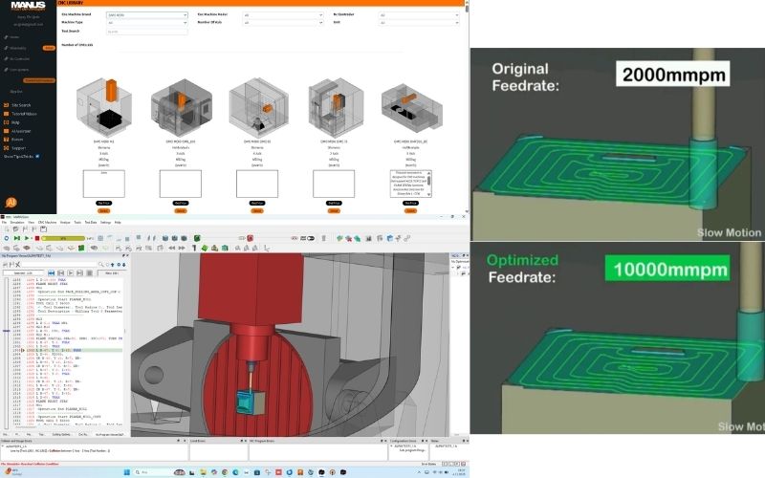Open Tutorial Videos link in the sidebar

[24, 114]
